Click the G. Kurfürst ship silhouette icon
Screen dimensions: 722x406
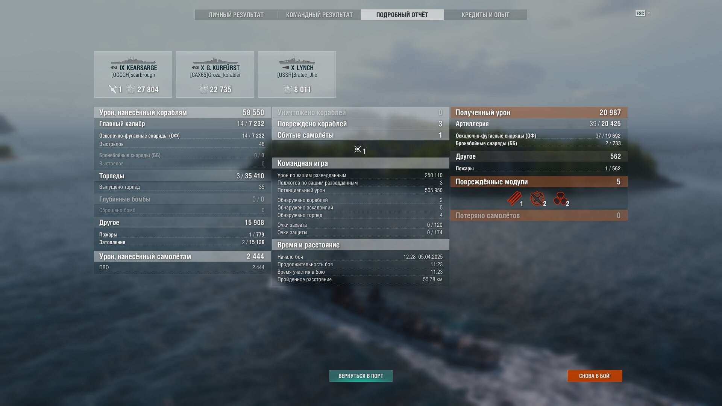point(215,61)
